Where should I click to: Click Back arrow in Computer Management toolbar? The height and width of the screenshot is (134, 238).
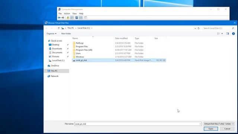point(59,17)
